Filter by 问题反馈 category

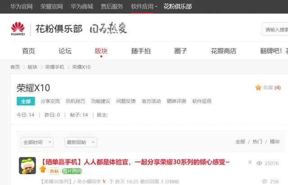click(126, 101)
